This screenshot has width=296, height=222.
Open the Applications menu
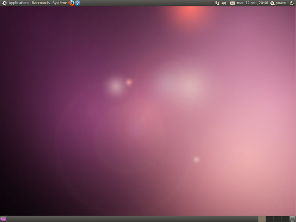tap(19, 3)
